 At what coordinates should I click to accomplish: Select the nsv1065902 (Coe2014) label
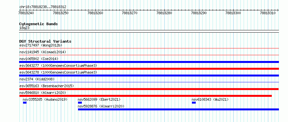tap(39, 59)
